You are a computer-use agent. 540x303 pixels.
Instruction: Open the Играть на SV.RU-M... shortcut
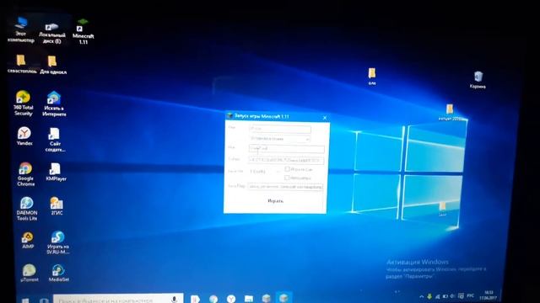pos(58,242)
